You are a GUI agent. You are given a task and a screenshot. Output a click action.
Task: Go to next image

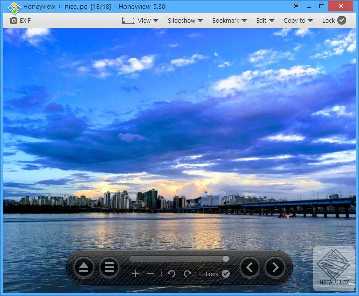pos(275,267)
